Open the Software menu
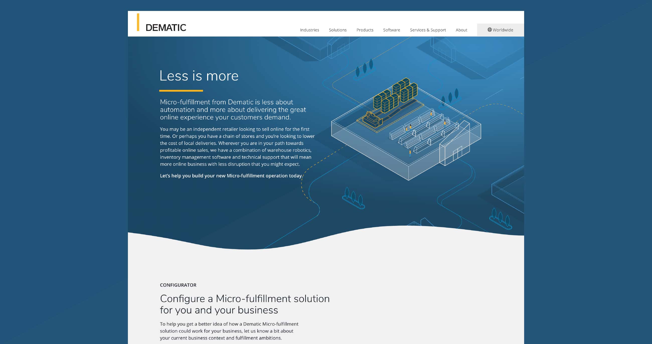 coord(391,30)
